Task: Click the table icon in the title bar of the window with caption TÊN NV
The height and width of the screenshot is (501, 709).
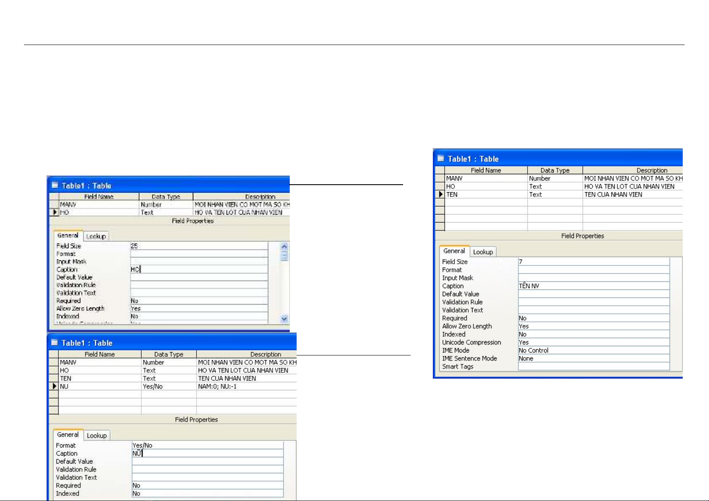Action: (441, 159)
